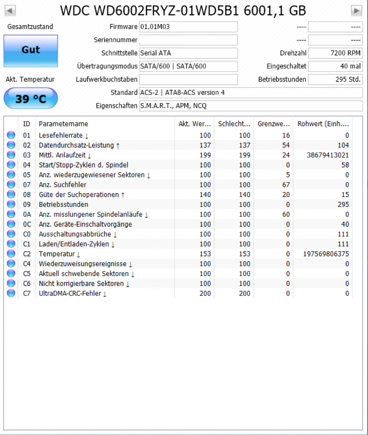Click status orb for Start/Stopp-Zyklen row
The width and height of the screenshot is (368, 435).
pos(11,165)
